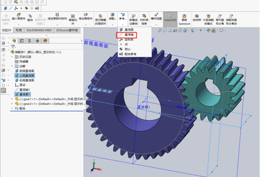This screenshot has width=260, height=177.
Task: Switch to the 布局 layout tab
Action: click(x=18, y=30)
